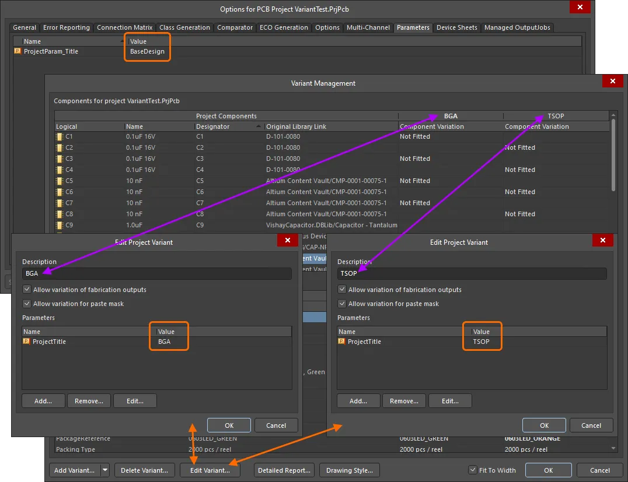Close the BGA Edit Project Variant dialog
This screenshot has height=482, width=628.
click(x=288, y=240)
